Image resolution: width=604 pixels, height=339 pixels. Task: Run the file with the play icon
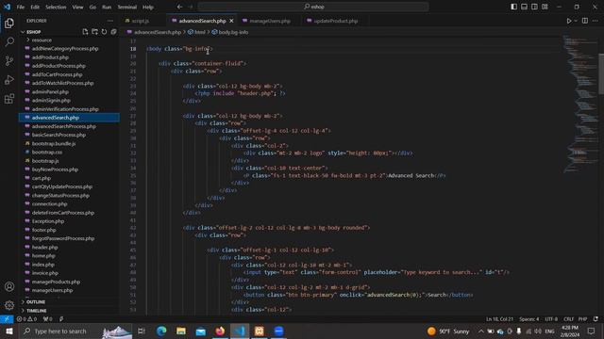tap(569, 21)
